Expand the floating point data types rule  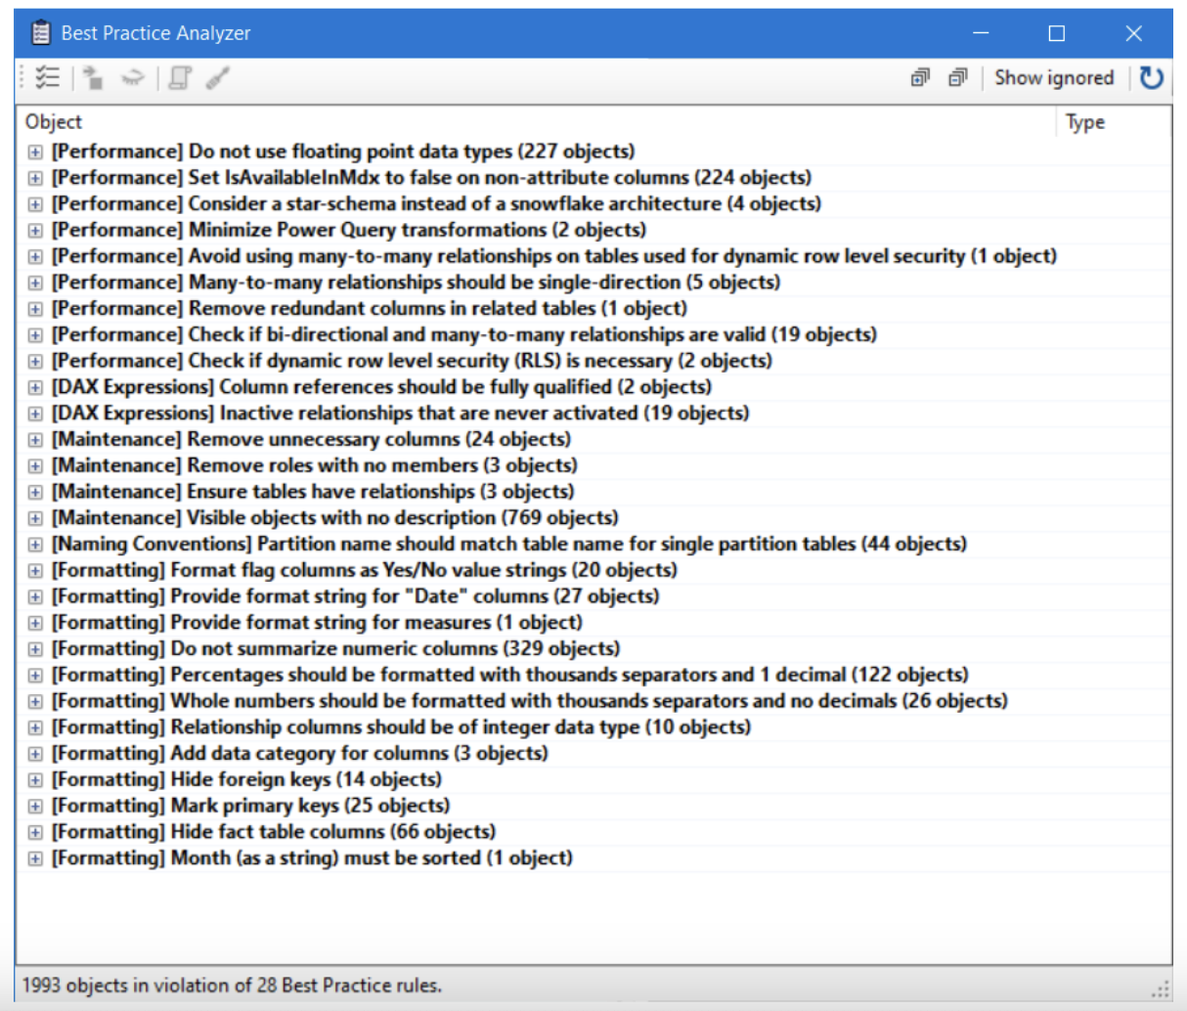pos(35,152)
